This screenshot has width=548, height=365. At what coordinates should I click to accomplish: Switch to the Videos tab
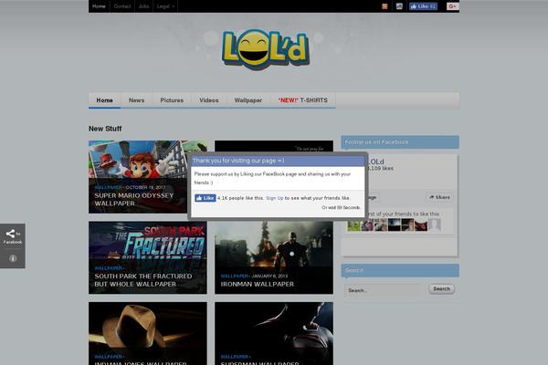(x=208, y=100)
